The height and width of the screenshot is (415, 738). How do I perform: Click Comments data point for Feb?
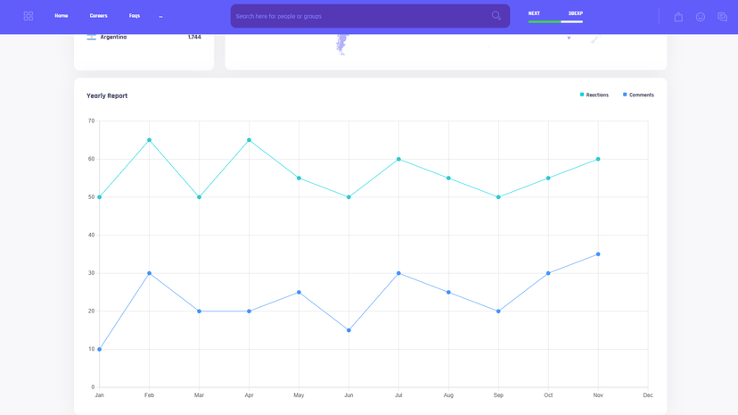(149, 273)
